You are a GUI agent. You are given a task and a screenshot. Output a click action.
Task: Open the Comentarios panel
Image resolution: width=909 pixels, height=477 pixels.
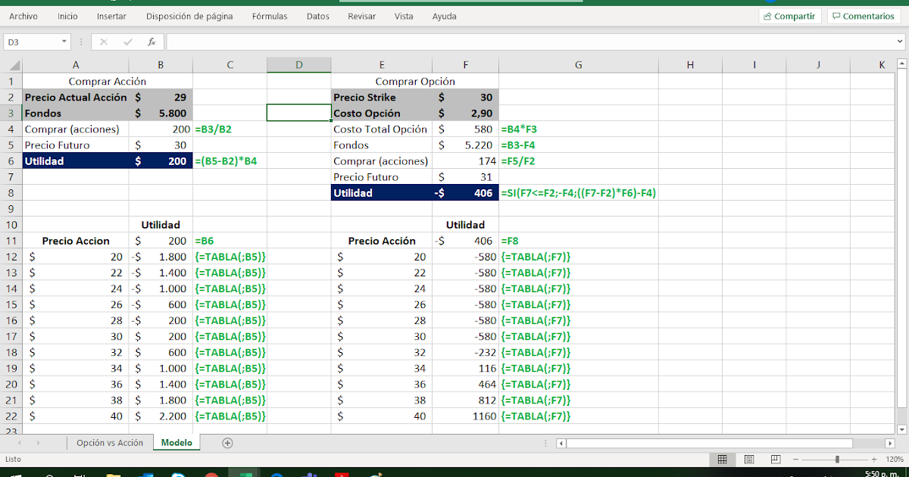(x=863, y=15)
